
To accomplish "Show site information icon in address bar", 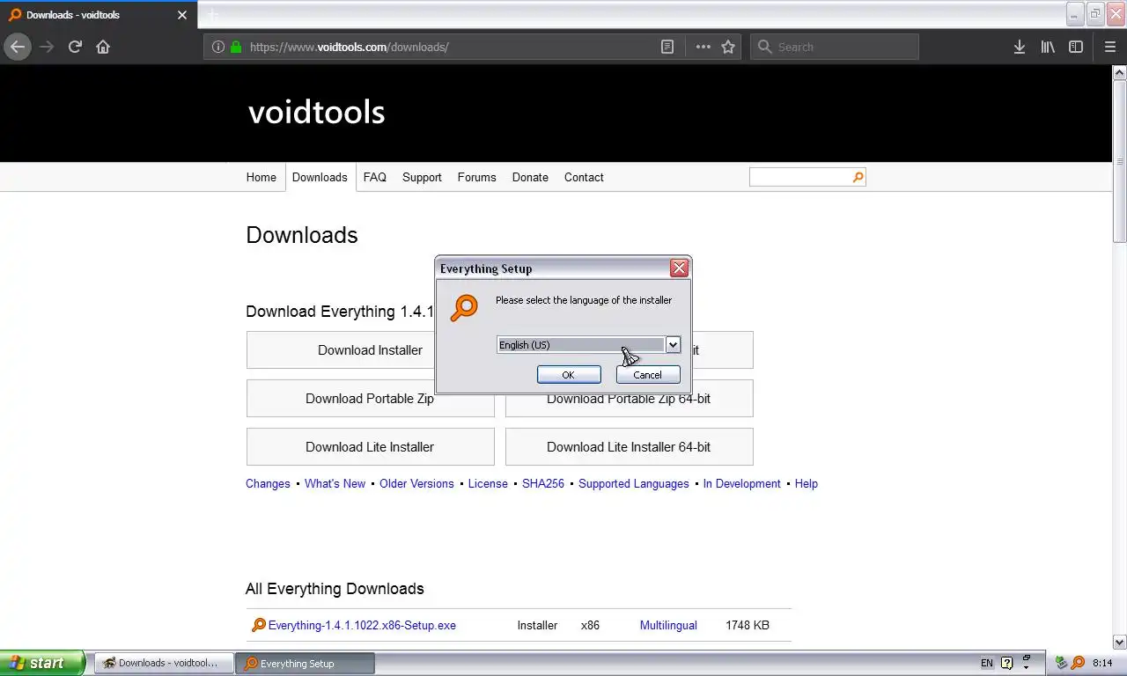I will pyautogui.click(x=218, y=47).
